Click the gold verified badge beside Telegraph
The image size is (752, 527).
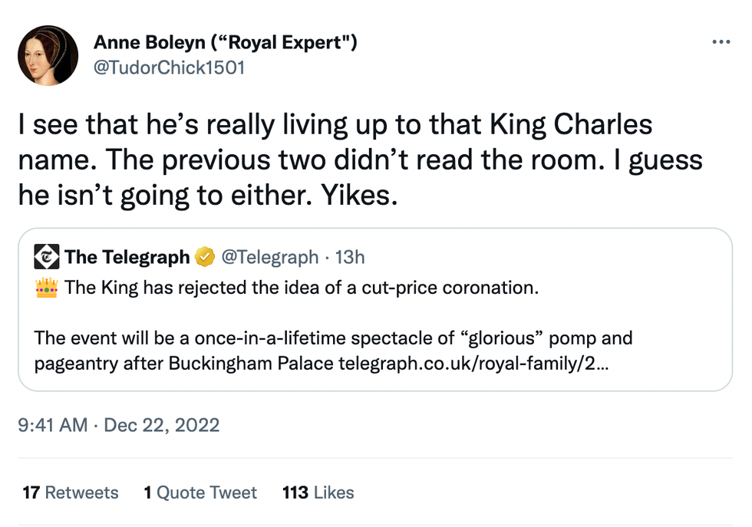[204, 257]
